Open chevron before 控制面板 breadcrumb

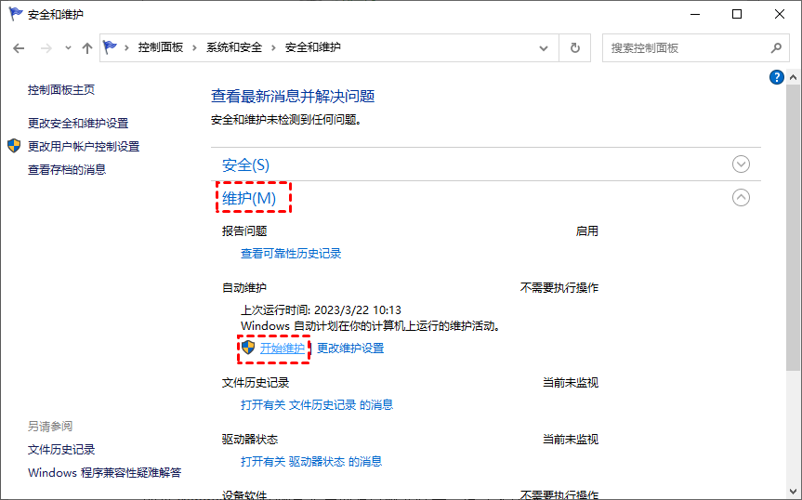tap(126, 48)
